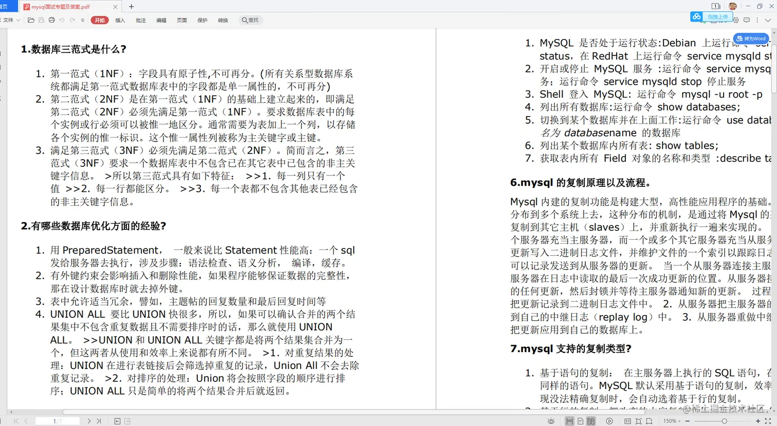Go to previous page arrow

coord(26,421)
